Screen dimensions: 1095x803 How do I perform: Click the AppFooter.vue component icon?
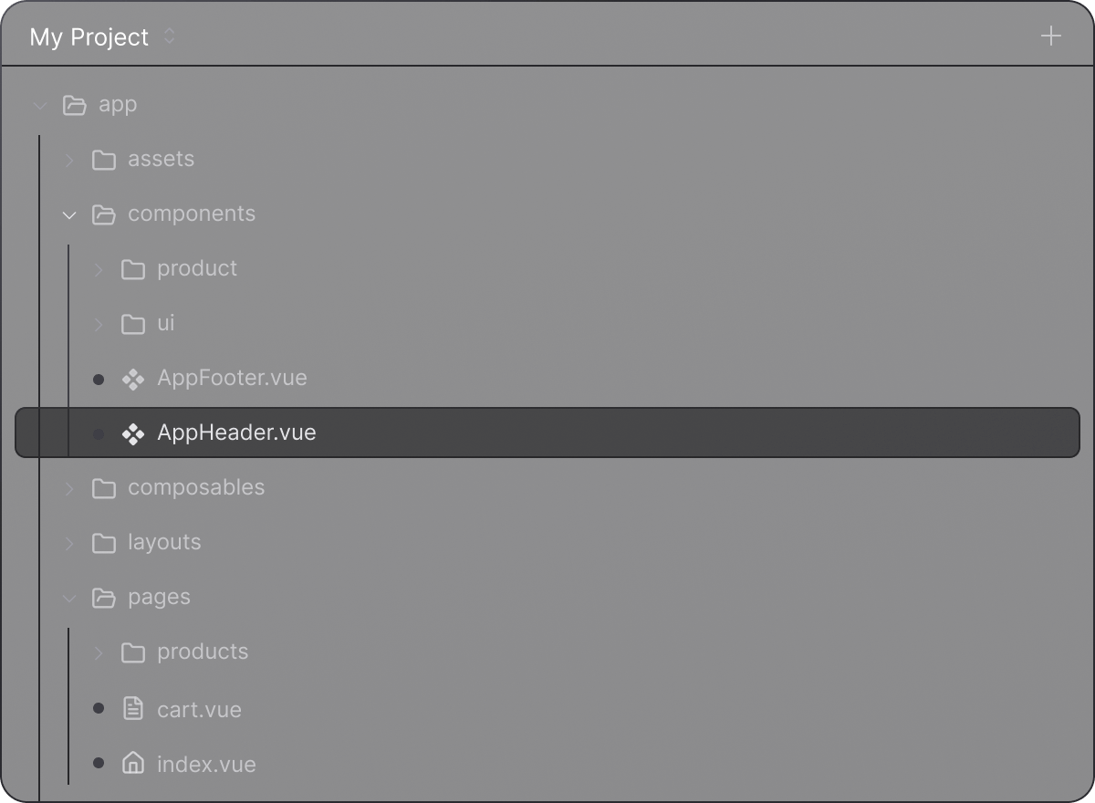tap(133, 379)
